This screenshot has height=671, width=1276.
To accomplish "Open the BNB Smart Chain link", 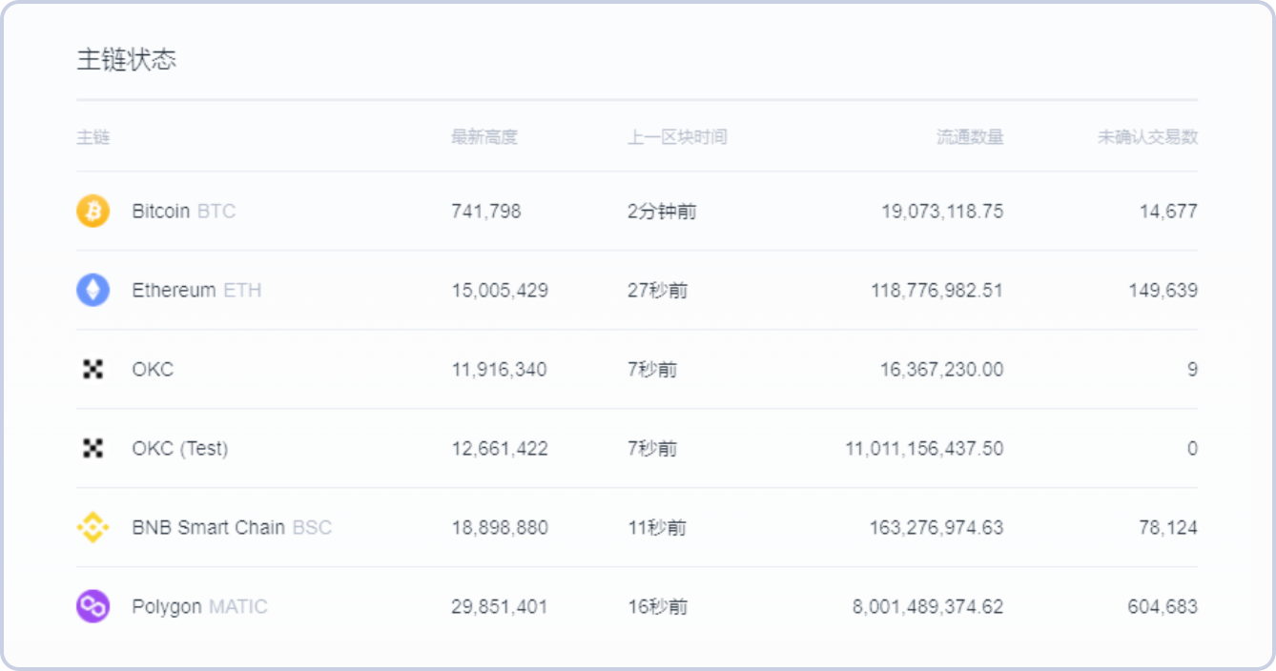I will [209, 527].
